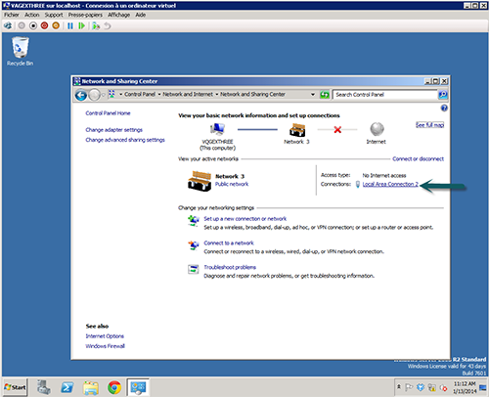Open Chrome from the taskbar
The height and width of the screenshot is (397, 489).
click(x=114, y=387)
